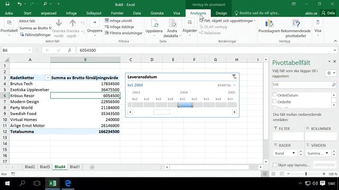This screenshot has width=339, height=190.
Task: Switch to the Data ribbon tab
Action: 137,13
